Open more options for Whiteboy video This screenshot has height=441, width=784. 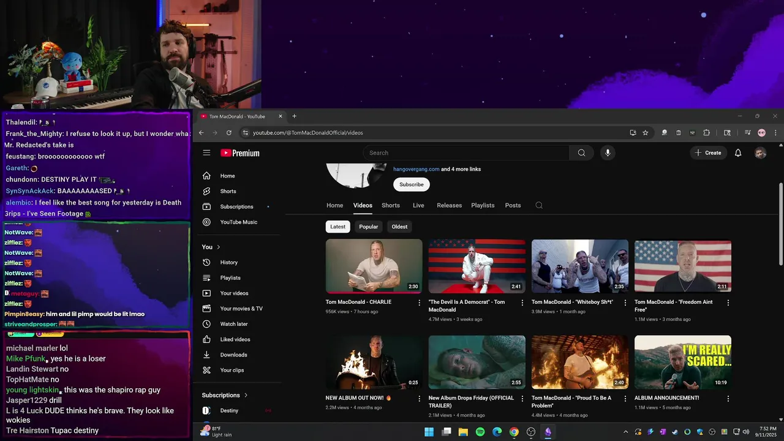pos(625,303)
